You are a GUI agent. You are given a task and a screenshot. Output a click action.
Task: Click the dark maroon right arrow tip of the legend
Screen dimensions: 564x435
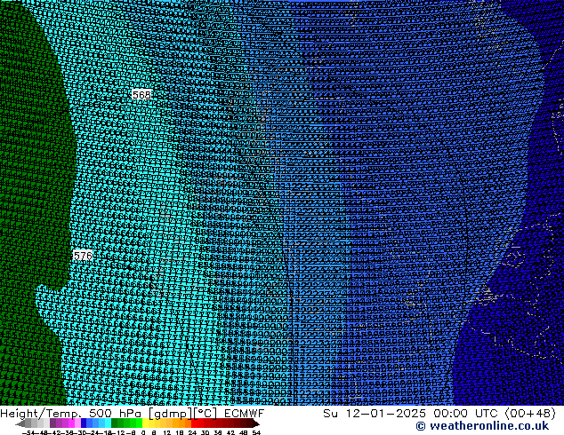point(255,423)
